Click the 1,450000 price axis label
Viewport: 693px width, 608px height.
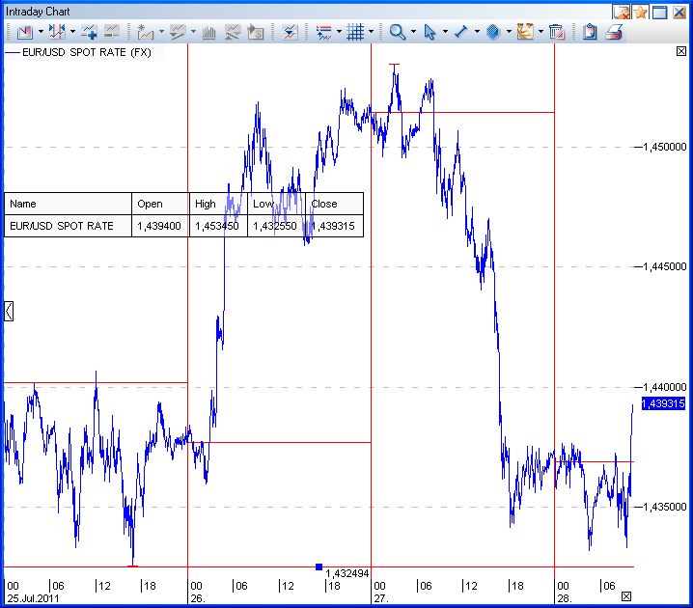click(665, 147)
